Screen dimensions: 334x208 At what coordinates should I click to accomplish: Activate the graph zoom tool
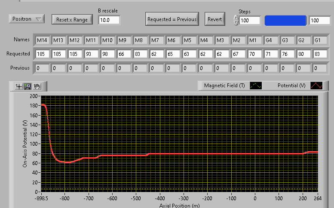(x=28, y=86)
